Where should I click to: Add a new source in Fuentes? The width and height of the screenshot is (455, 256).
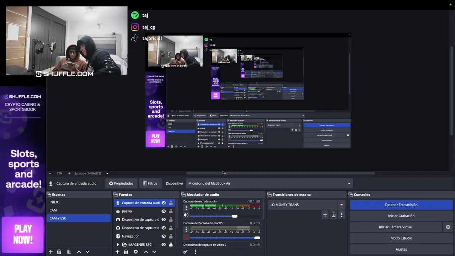pos(117,252)
